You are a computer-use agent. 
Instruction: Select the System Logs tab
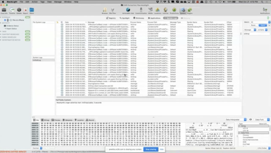point(171,18)
